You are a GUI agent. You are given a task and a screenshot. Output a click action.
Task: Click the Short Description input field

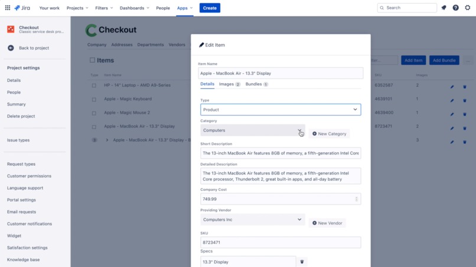[281, 153]
